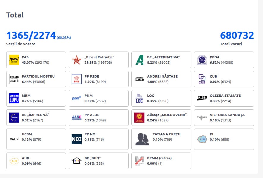Click the BE BUN house logo
The image size is (263, 178).
77,161
